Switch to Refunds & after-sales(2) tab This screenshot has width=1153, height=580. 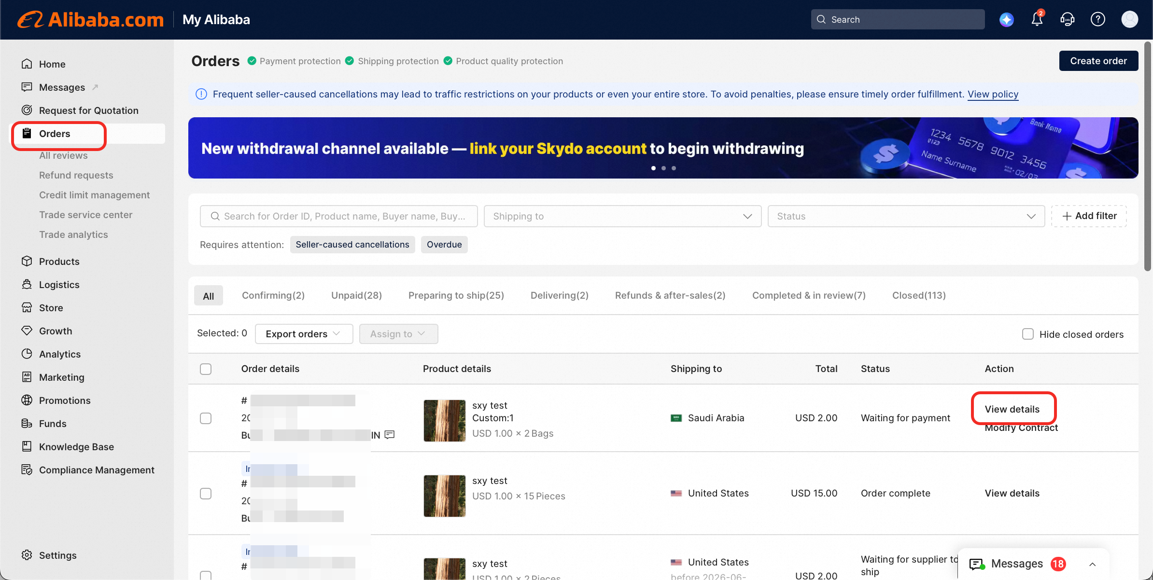click(670, 295)
